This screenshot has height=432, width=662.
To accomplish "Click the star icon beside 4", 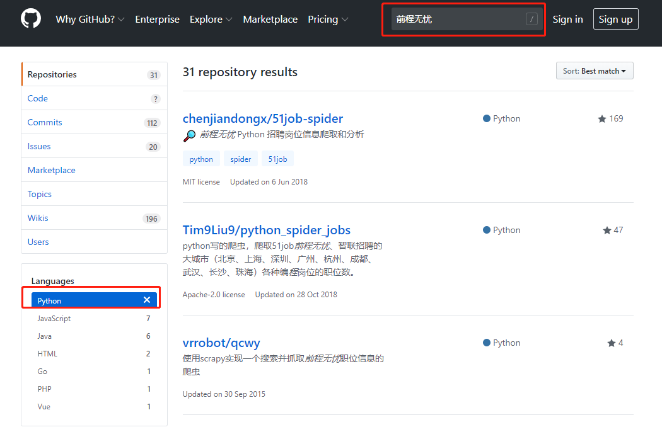I will [x=612, y=343].
